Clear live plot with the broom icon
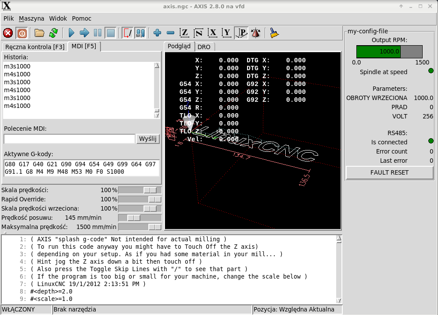The width and height of the screenshot is (438, 315). point(274,33)
